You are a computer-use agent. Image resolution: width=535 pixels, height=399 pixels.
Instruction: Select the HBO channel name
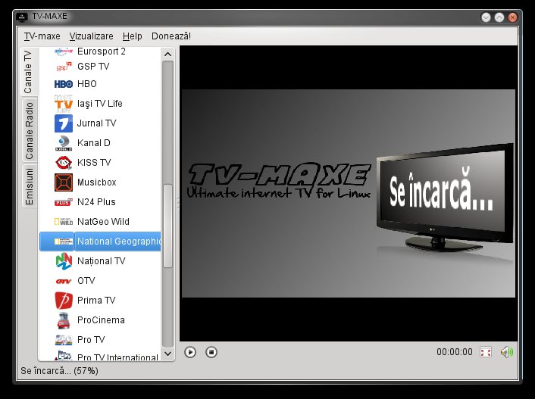[x=87, y=84]
